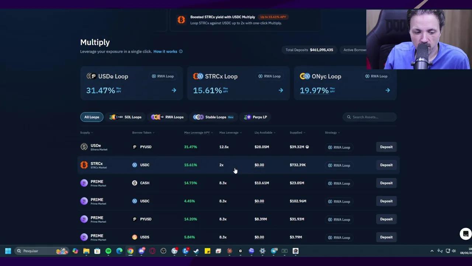
Task: Open the STRCx Loop card arrow
Action: [281, 90]
